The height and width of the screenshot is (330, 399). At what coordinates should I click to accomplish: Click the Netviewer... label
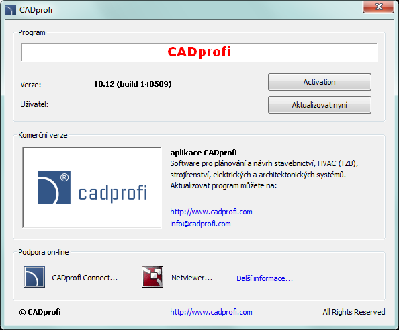[191, 278]
